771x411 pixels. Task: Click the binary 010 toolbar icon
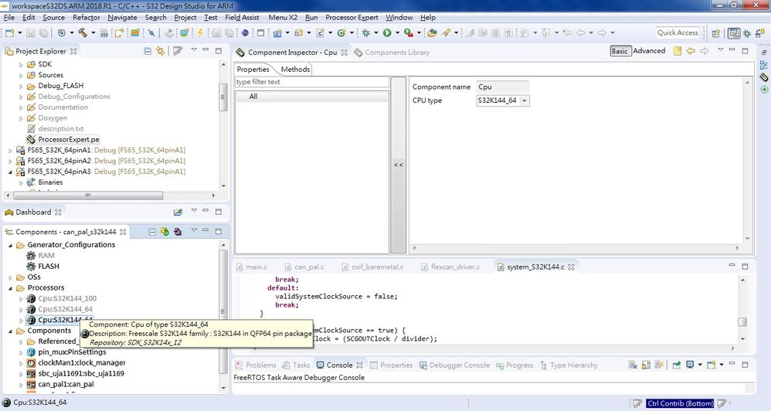pos(104,33)
